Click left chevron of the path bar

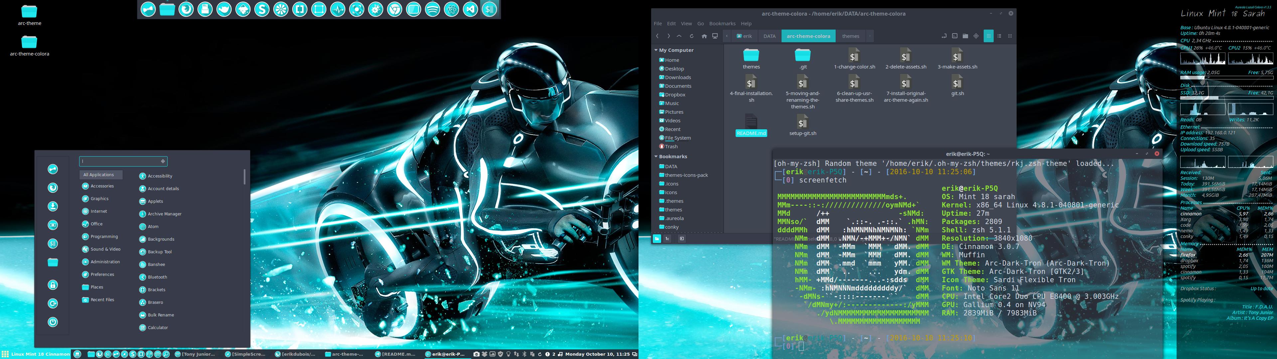[727, 36]
